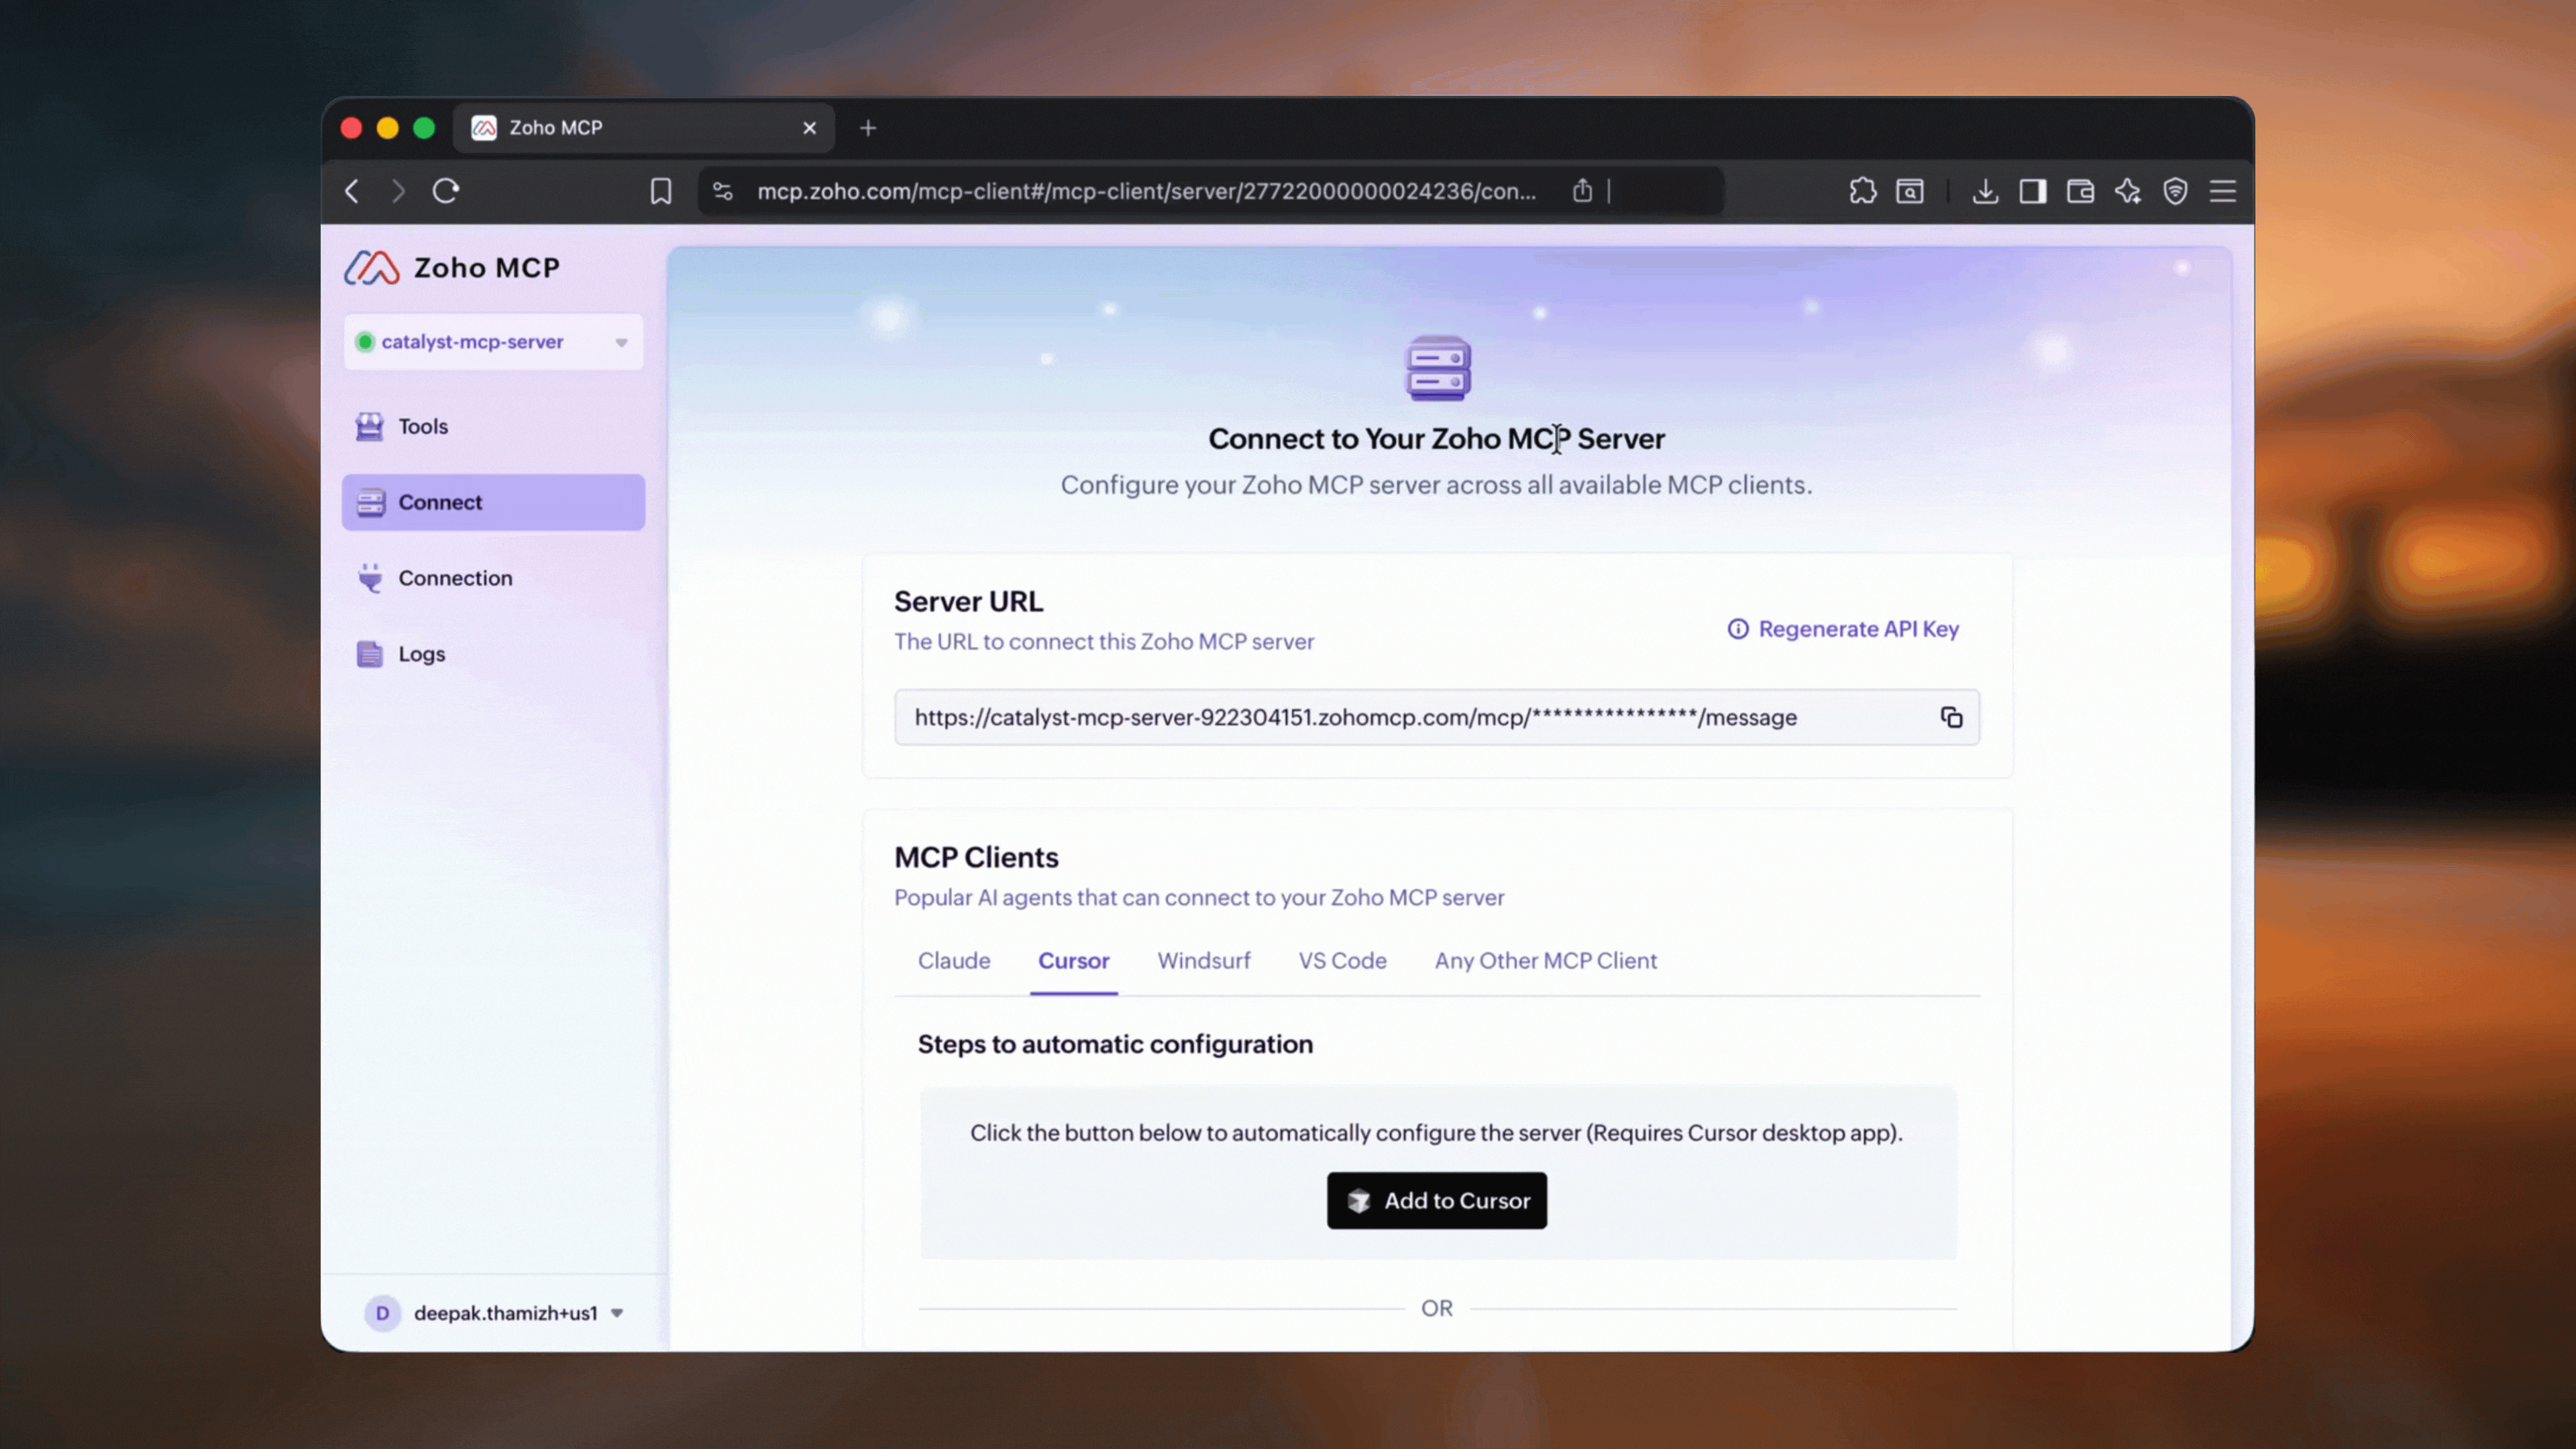Image resolution: width=2576 pixels, height=1449 pixels.
Task: Select the Zoho MCP browser tab
Action: coord(644,128)
